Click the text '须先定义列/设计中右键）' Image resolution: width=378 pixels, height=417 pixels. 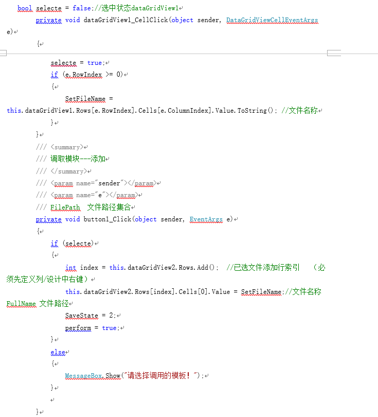[x=47, y=279]
